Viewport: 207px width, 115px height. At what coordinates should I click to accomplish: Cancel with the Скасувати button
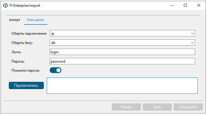click(x=188, y=107)
